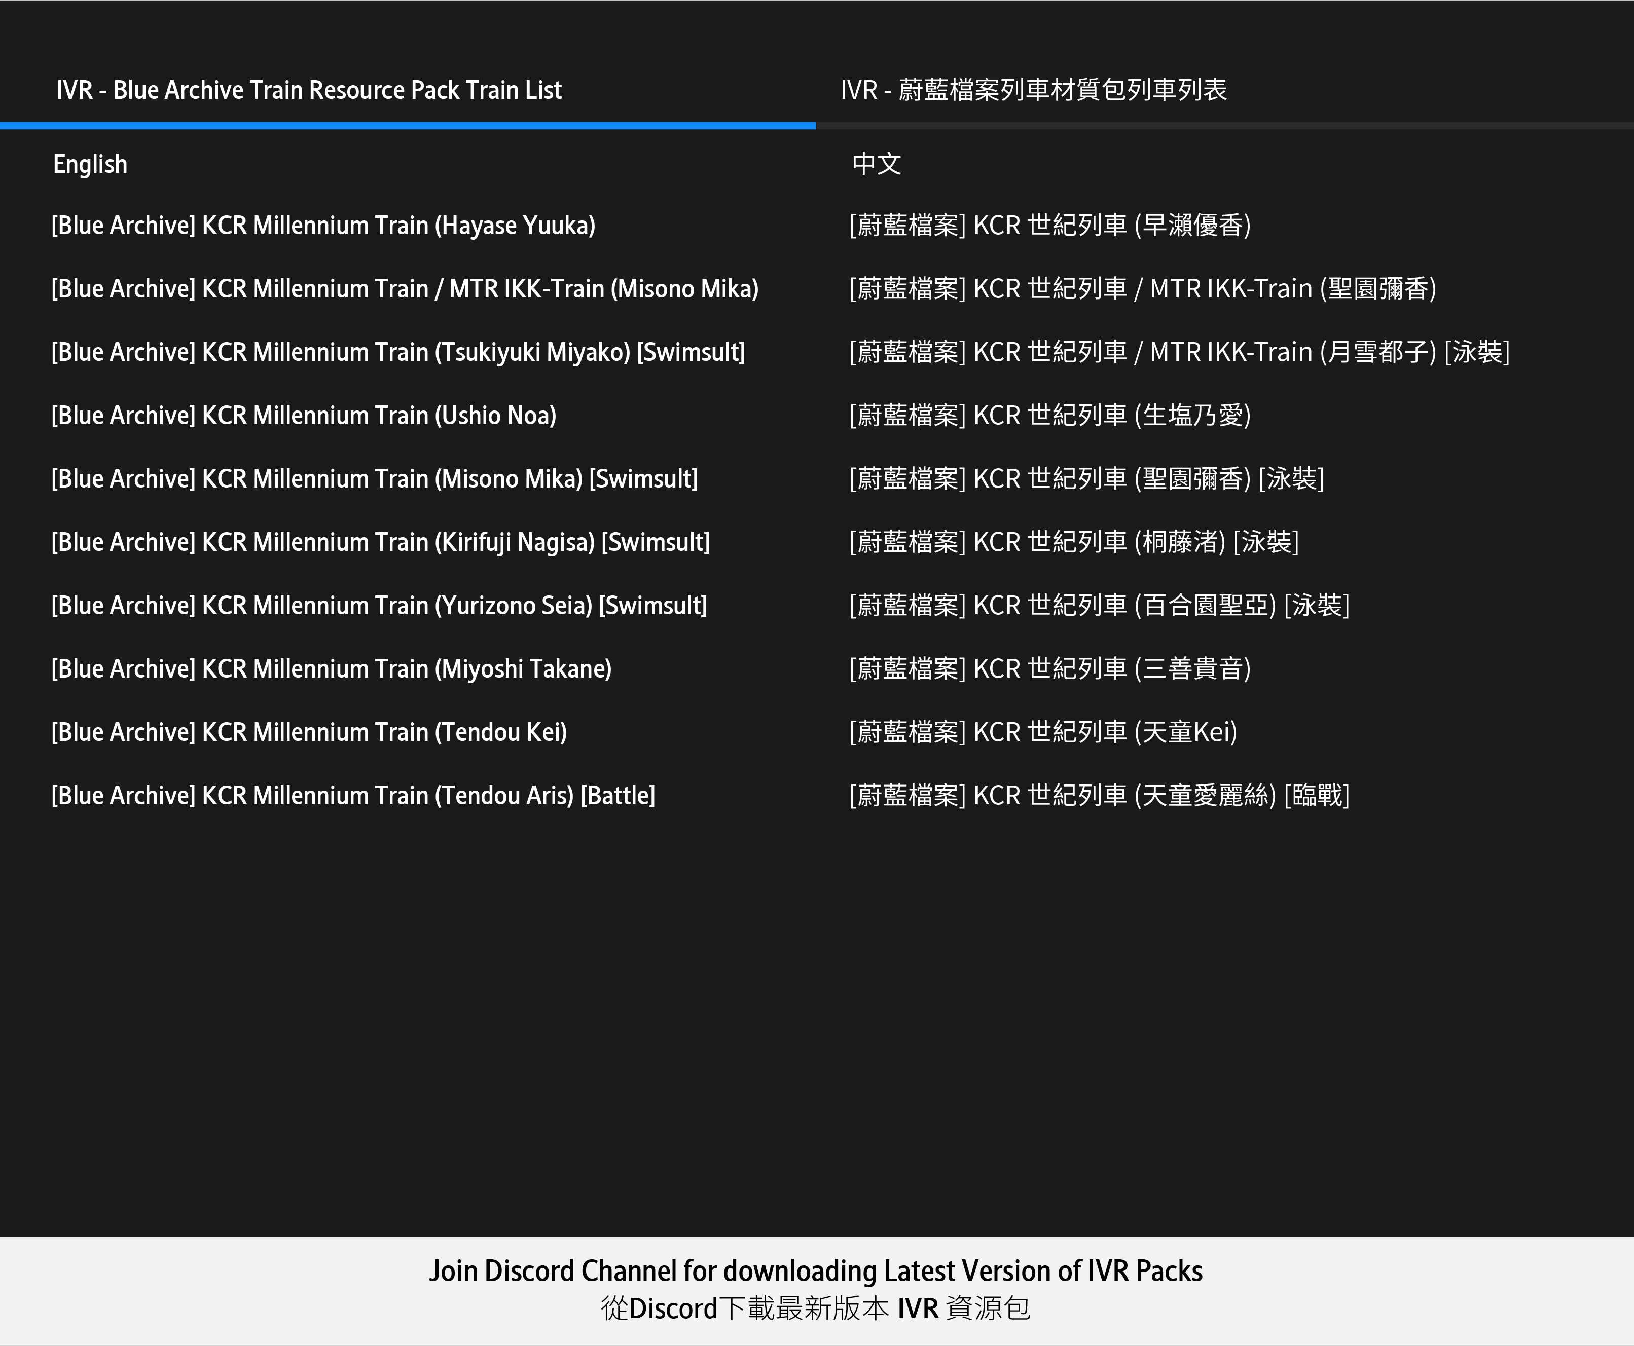Click the Chinese MTR IKK-Train (聖園彌香) entry
The width and height of the screenshot is (1634, 1346).
[x=1143, y=289]
